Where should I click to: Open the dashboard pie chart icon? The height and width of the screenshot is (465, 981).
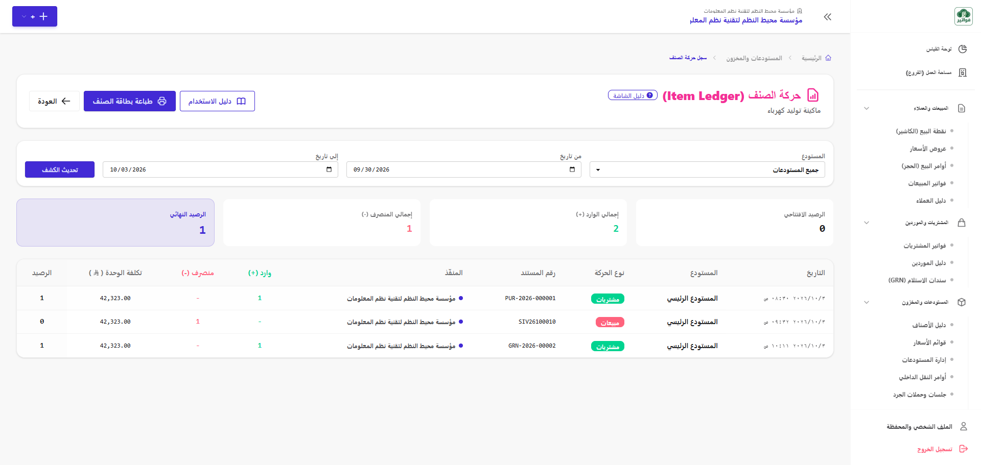pyautogui.click(x=963, y=49)
